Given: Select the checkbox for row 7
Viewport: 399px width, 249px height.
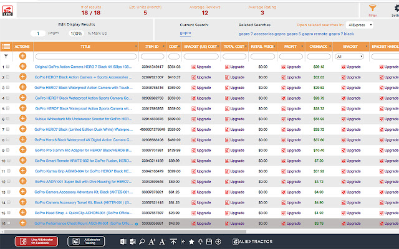Looking at the screenshot, I should click(x=7, y=130).
